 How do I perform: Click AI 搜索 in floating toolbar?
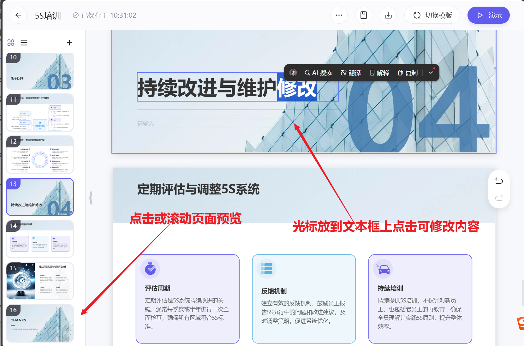tap(318, 73)
